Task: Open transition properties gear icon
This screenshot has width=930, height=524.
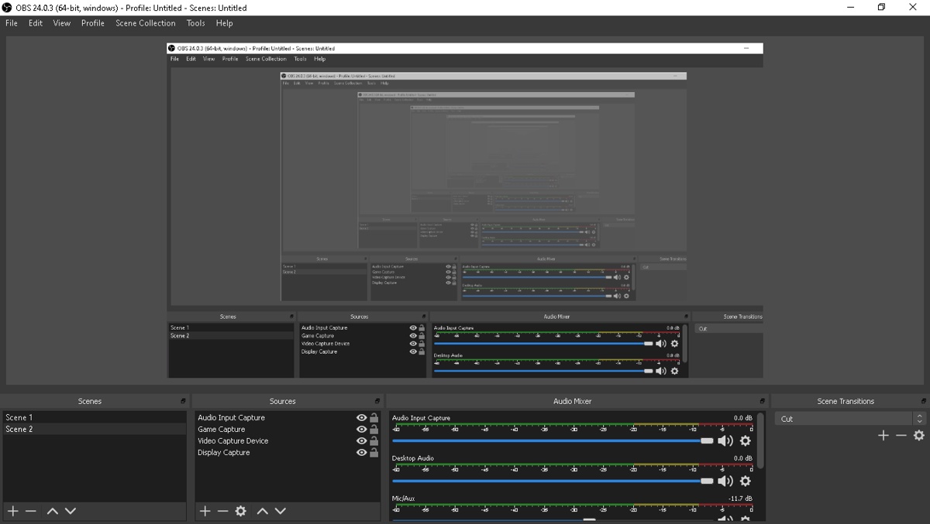Action: click(919, 436)
